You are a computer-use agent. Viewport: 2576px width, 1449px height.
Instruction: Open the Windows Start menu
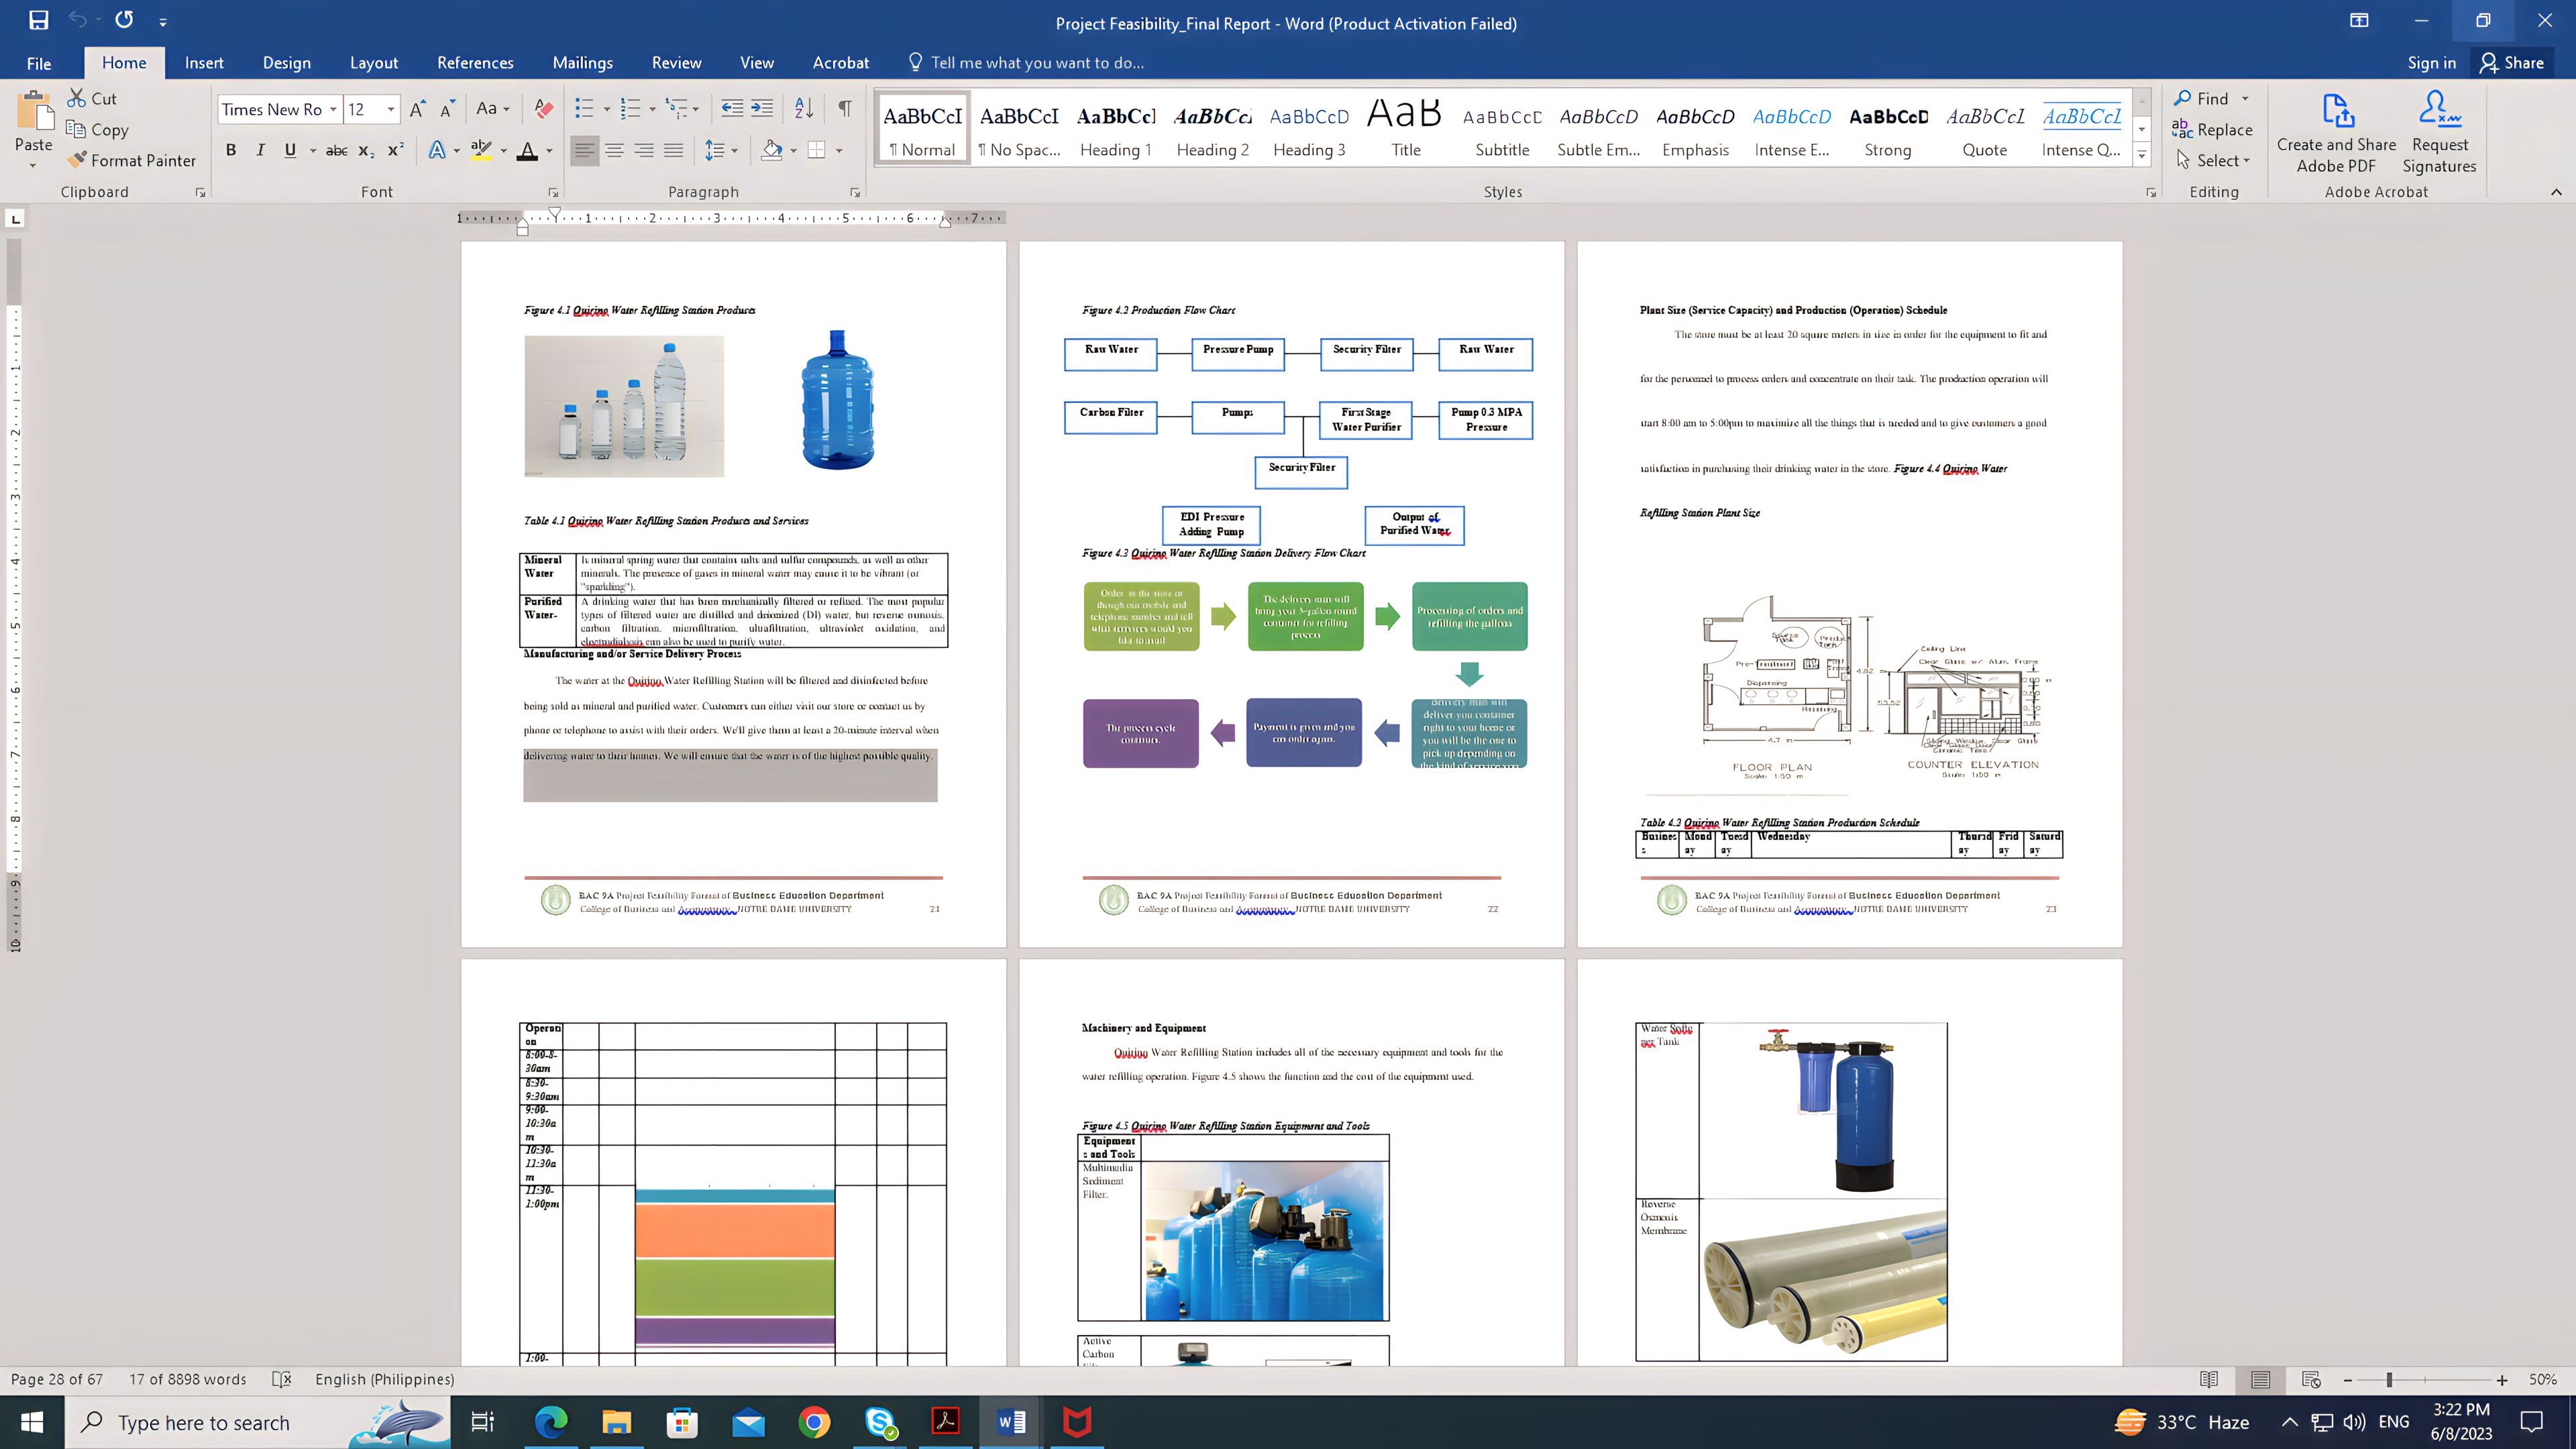coord(32,1422)
